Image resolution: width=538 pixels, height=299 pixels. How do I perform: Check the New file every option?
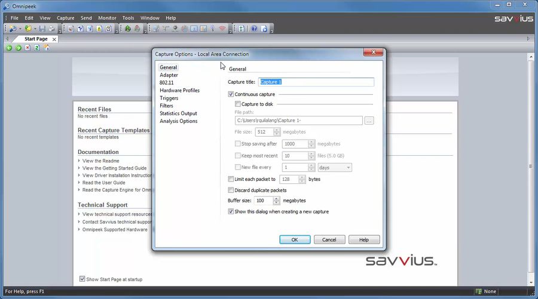click(237, 167)
